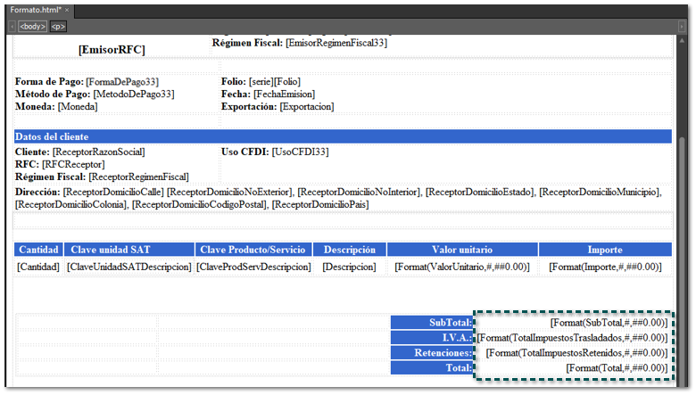Click the Importe column header
Image resolution: width=696 pixels, height=395 pixels.
[x=604, y=251]
